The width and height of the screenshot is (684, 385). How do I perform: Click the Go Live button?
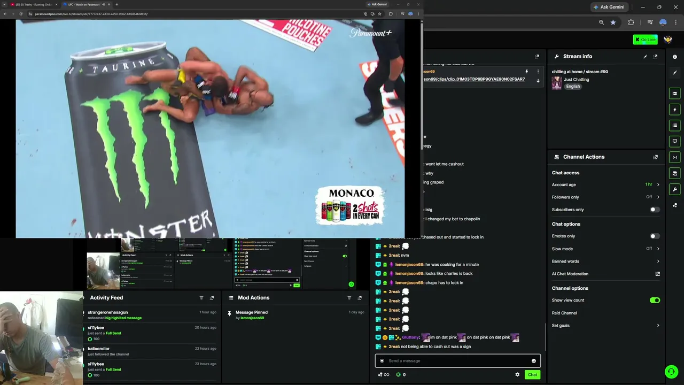tap(645, 40)
